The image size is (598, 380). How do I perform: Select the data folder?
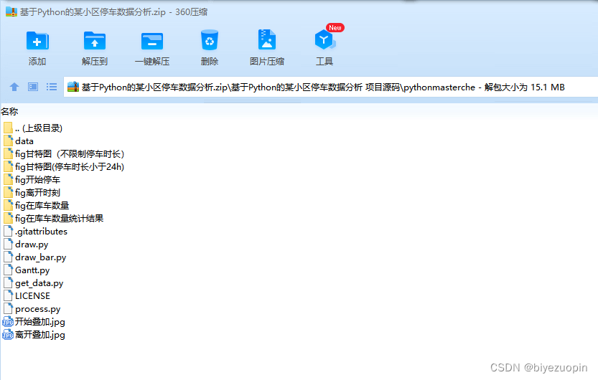pos(19,141)
